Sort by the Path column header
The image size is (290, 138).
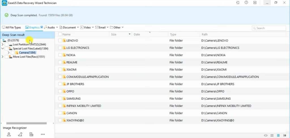(204, 34)
